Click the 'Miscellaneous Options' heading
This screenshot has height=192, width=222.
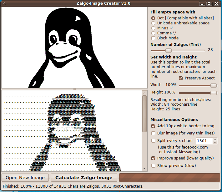174,120
